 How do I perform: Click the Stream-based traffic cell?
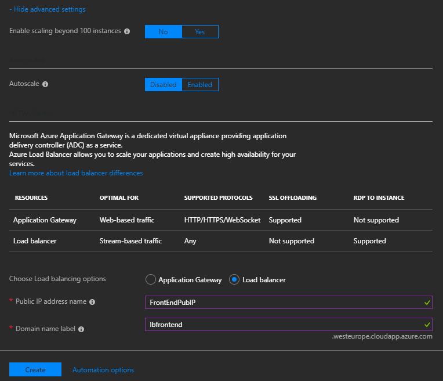130,241
